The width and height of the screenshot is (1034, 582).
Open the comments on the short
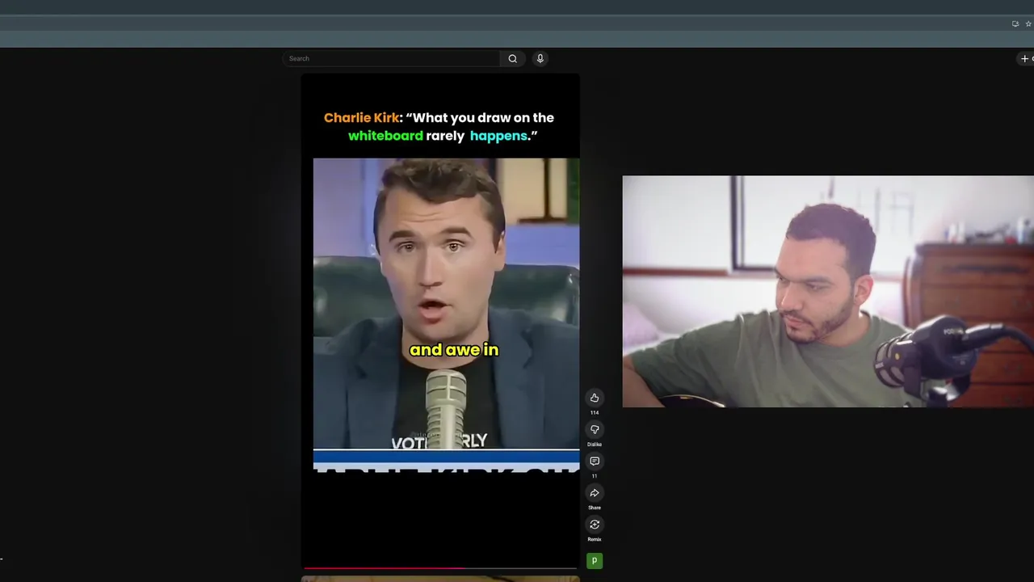coord(595,461)
